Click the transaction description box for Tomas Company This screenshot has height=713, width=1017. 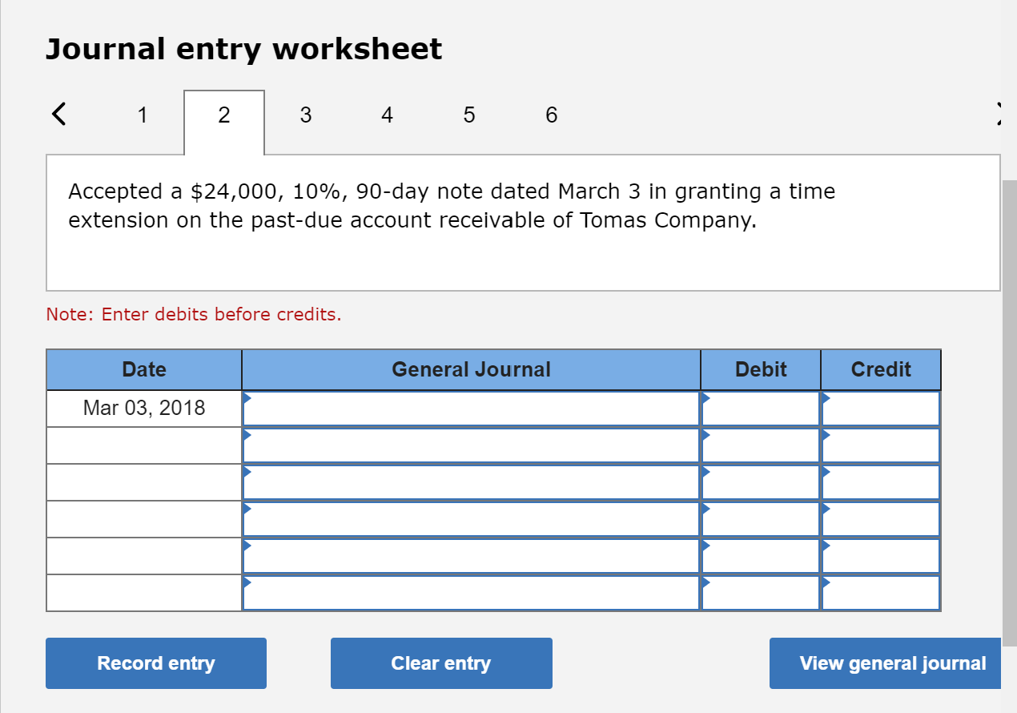click(x=522, y=221)
